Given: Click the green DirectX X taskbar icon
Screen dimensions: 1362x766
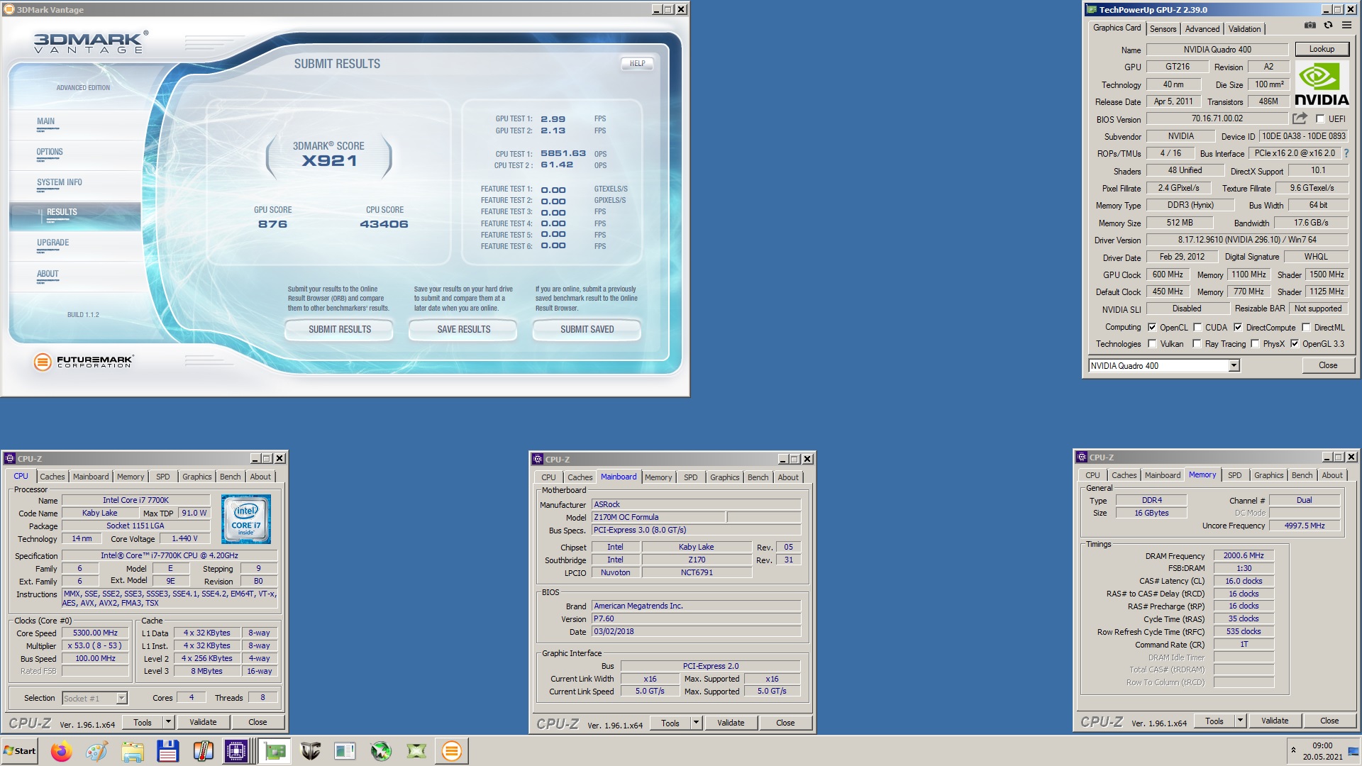Looking at the screenshot, I should (x=416, y=751).
